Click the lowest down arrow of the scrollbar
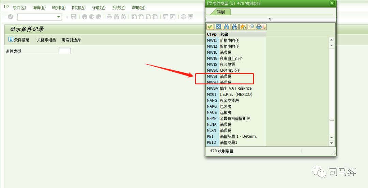 (332, 143)
